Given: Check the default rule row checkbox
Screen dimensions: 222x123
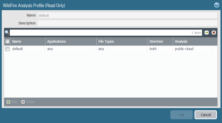Looking at the screenshot, I should [x=7, y=49].
